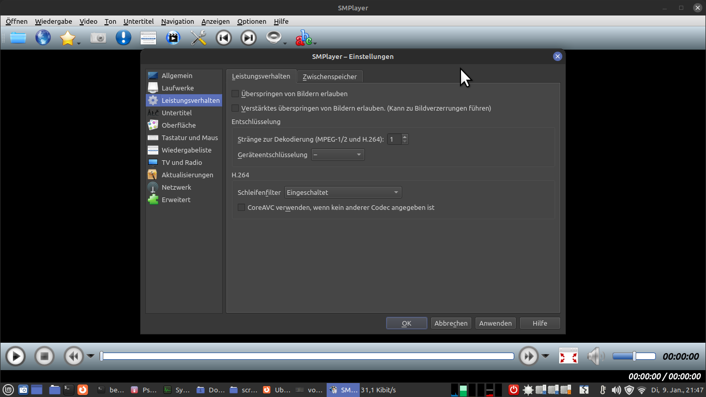Image resolution: width=706 pixels, height=397 pixels.
Task: Select Allgemein in the settings sidebar
Action: (x=184, y=75)
